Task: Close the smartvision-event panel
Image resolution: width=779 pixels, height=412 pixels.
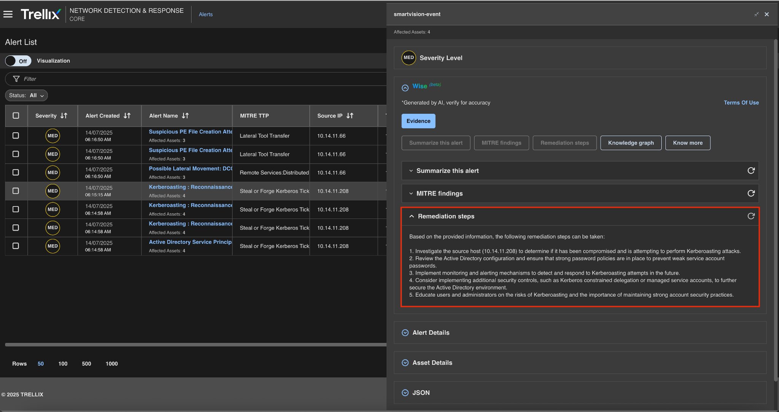Action: pyautogui.click(x=767, y=14)
